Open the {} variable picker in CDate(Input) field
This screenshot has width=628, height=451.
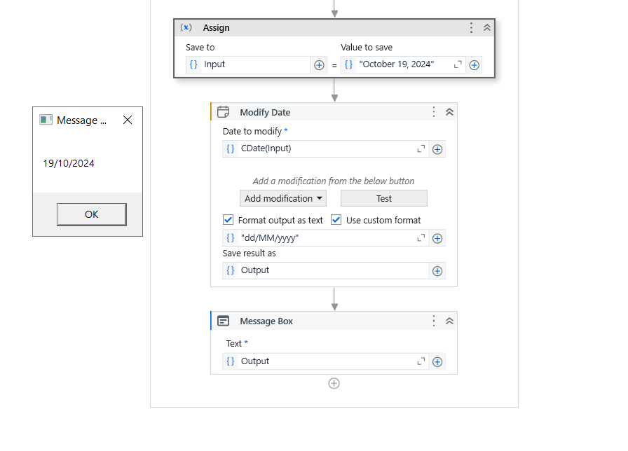tap(229, 148)
